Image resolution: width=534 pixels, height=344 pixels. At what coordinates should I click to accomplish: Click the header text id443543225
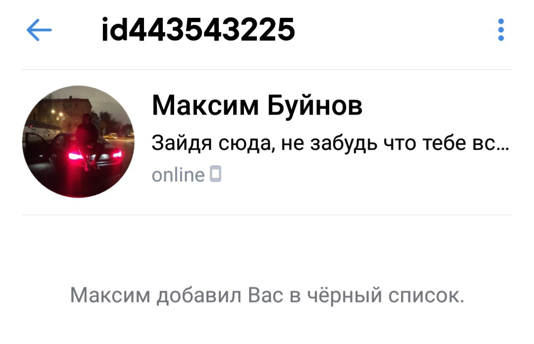pos(198,30)
